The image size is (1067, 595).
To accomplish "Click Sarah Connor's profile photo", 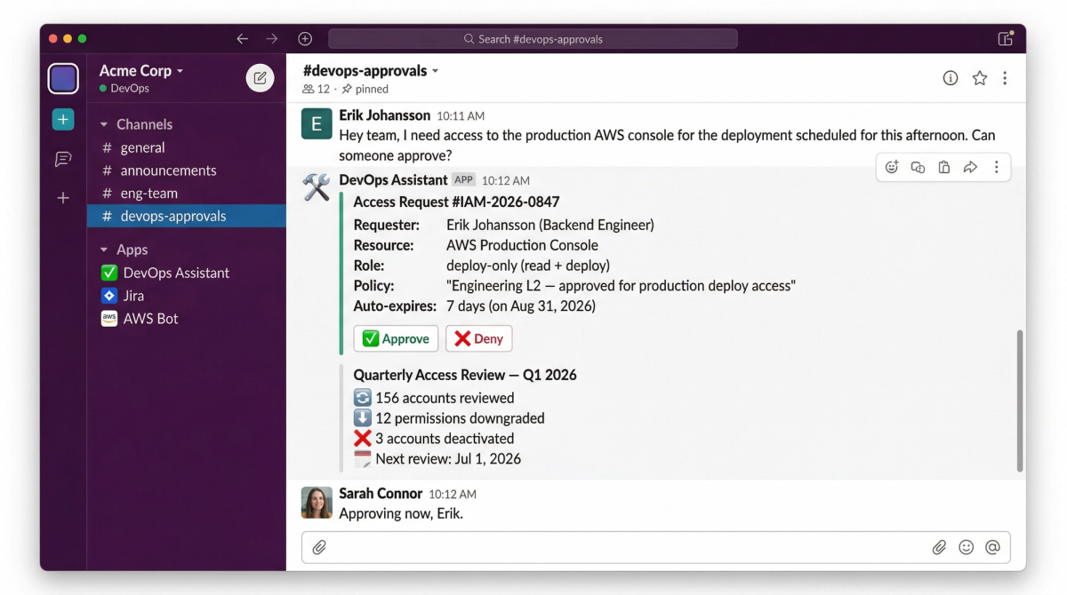I will pos(317,503).
